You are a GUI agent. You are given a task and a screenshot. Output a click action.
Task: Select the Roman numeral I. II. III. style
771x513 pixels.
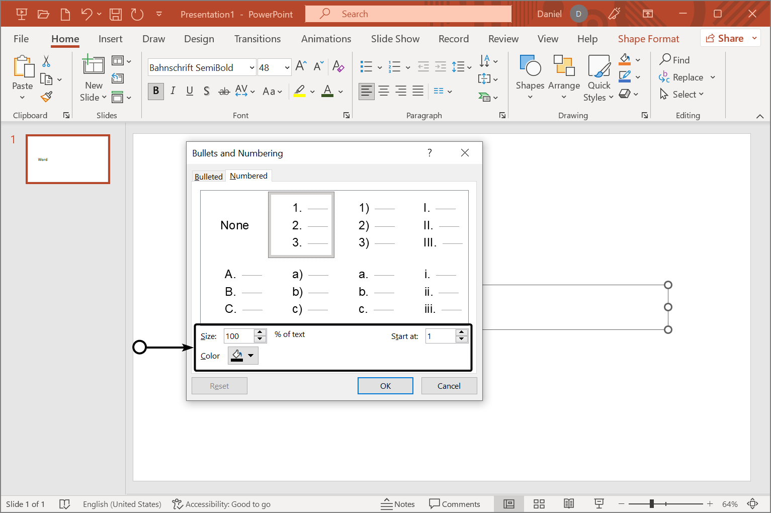435,225
